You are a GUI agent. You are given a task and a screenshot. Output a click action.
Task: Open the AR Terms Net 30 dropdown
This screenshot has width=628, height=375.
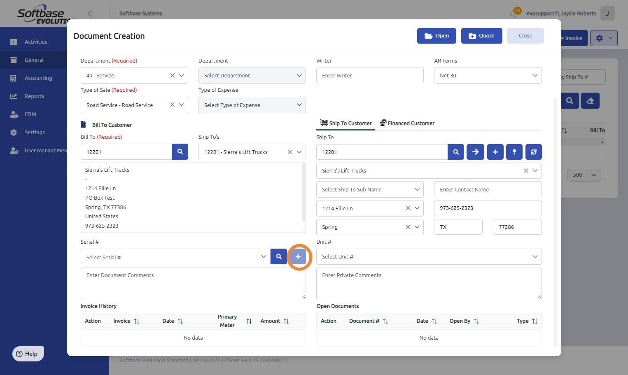coord(488,75)
